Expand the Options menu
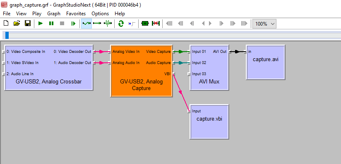Viewport: 341px width, 164px height. [100, 14]
